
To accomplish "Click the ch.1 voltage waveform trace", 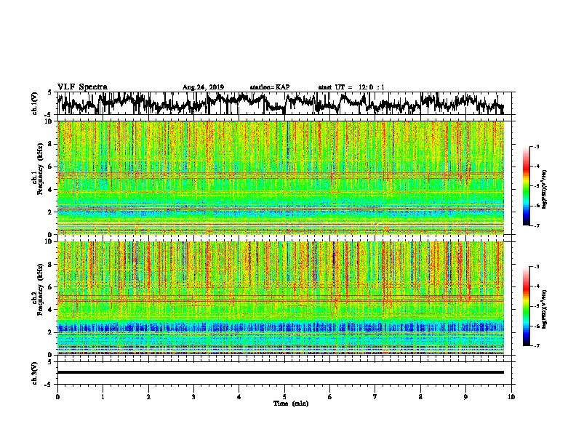I will pos(281,103).
